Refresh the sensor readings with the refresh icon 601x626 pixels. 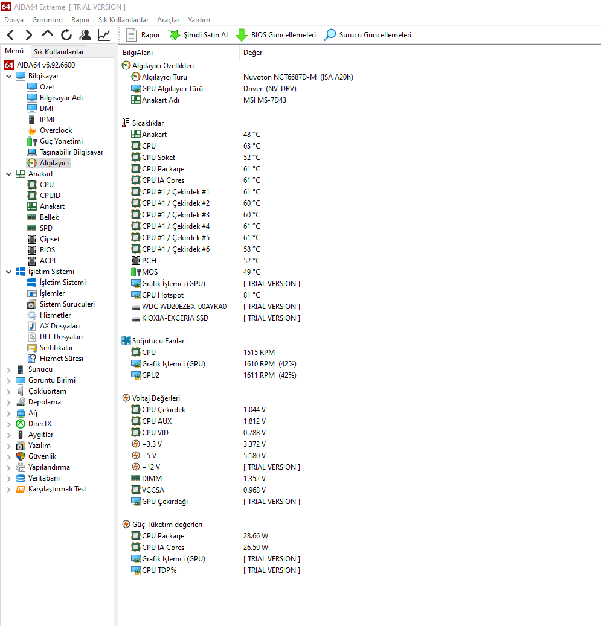66,35
